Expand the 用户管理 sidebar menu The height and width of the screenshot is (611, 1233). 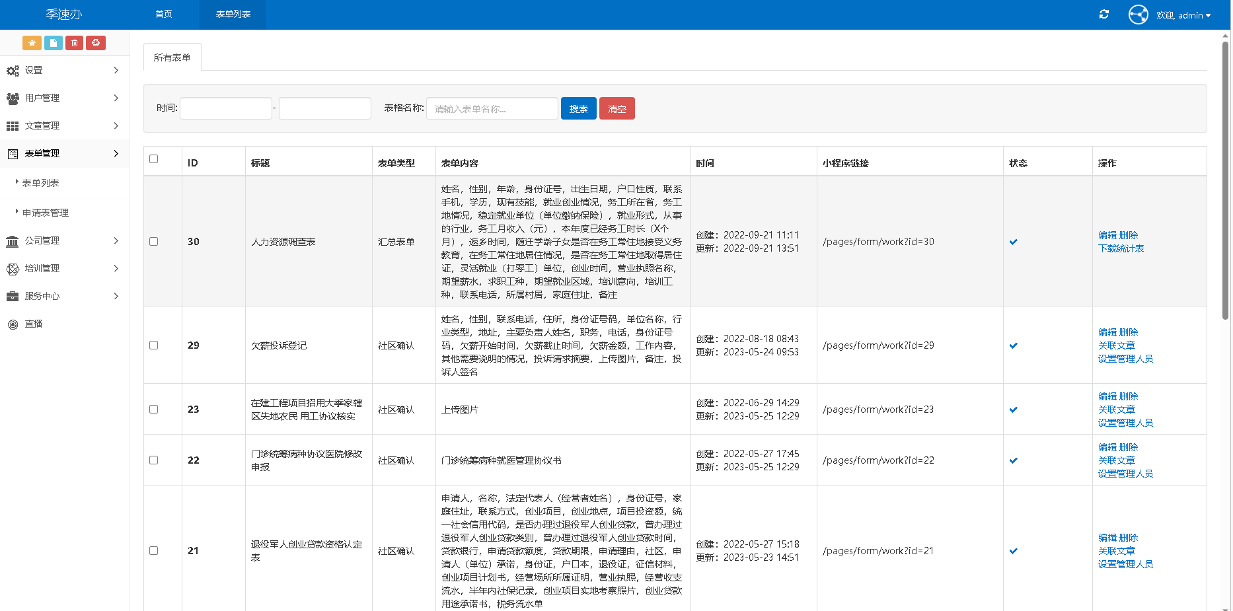[x=64, y=98]
